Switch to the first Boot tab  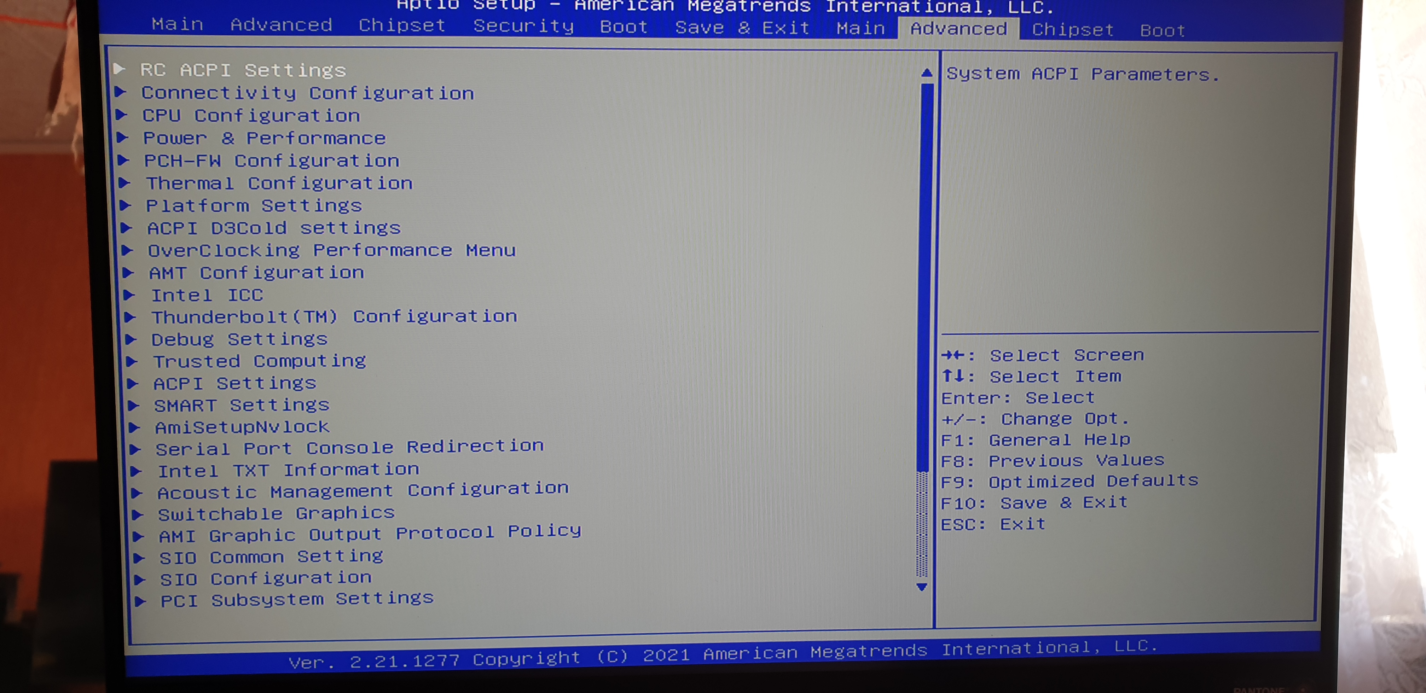click(x=624, y=27)
